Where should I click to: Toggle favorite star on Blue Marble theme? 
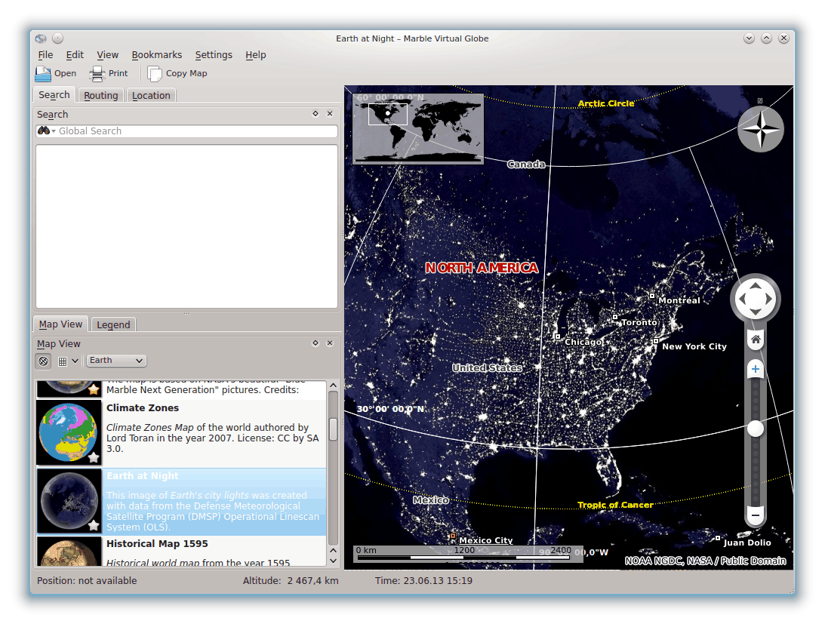(x=94, y=389)
